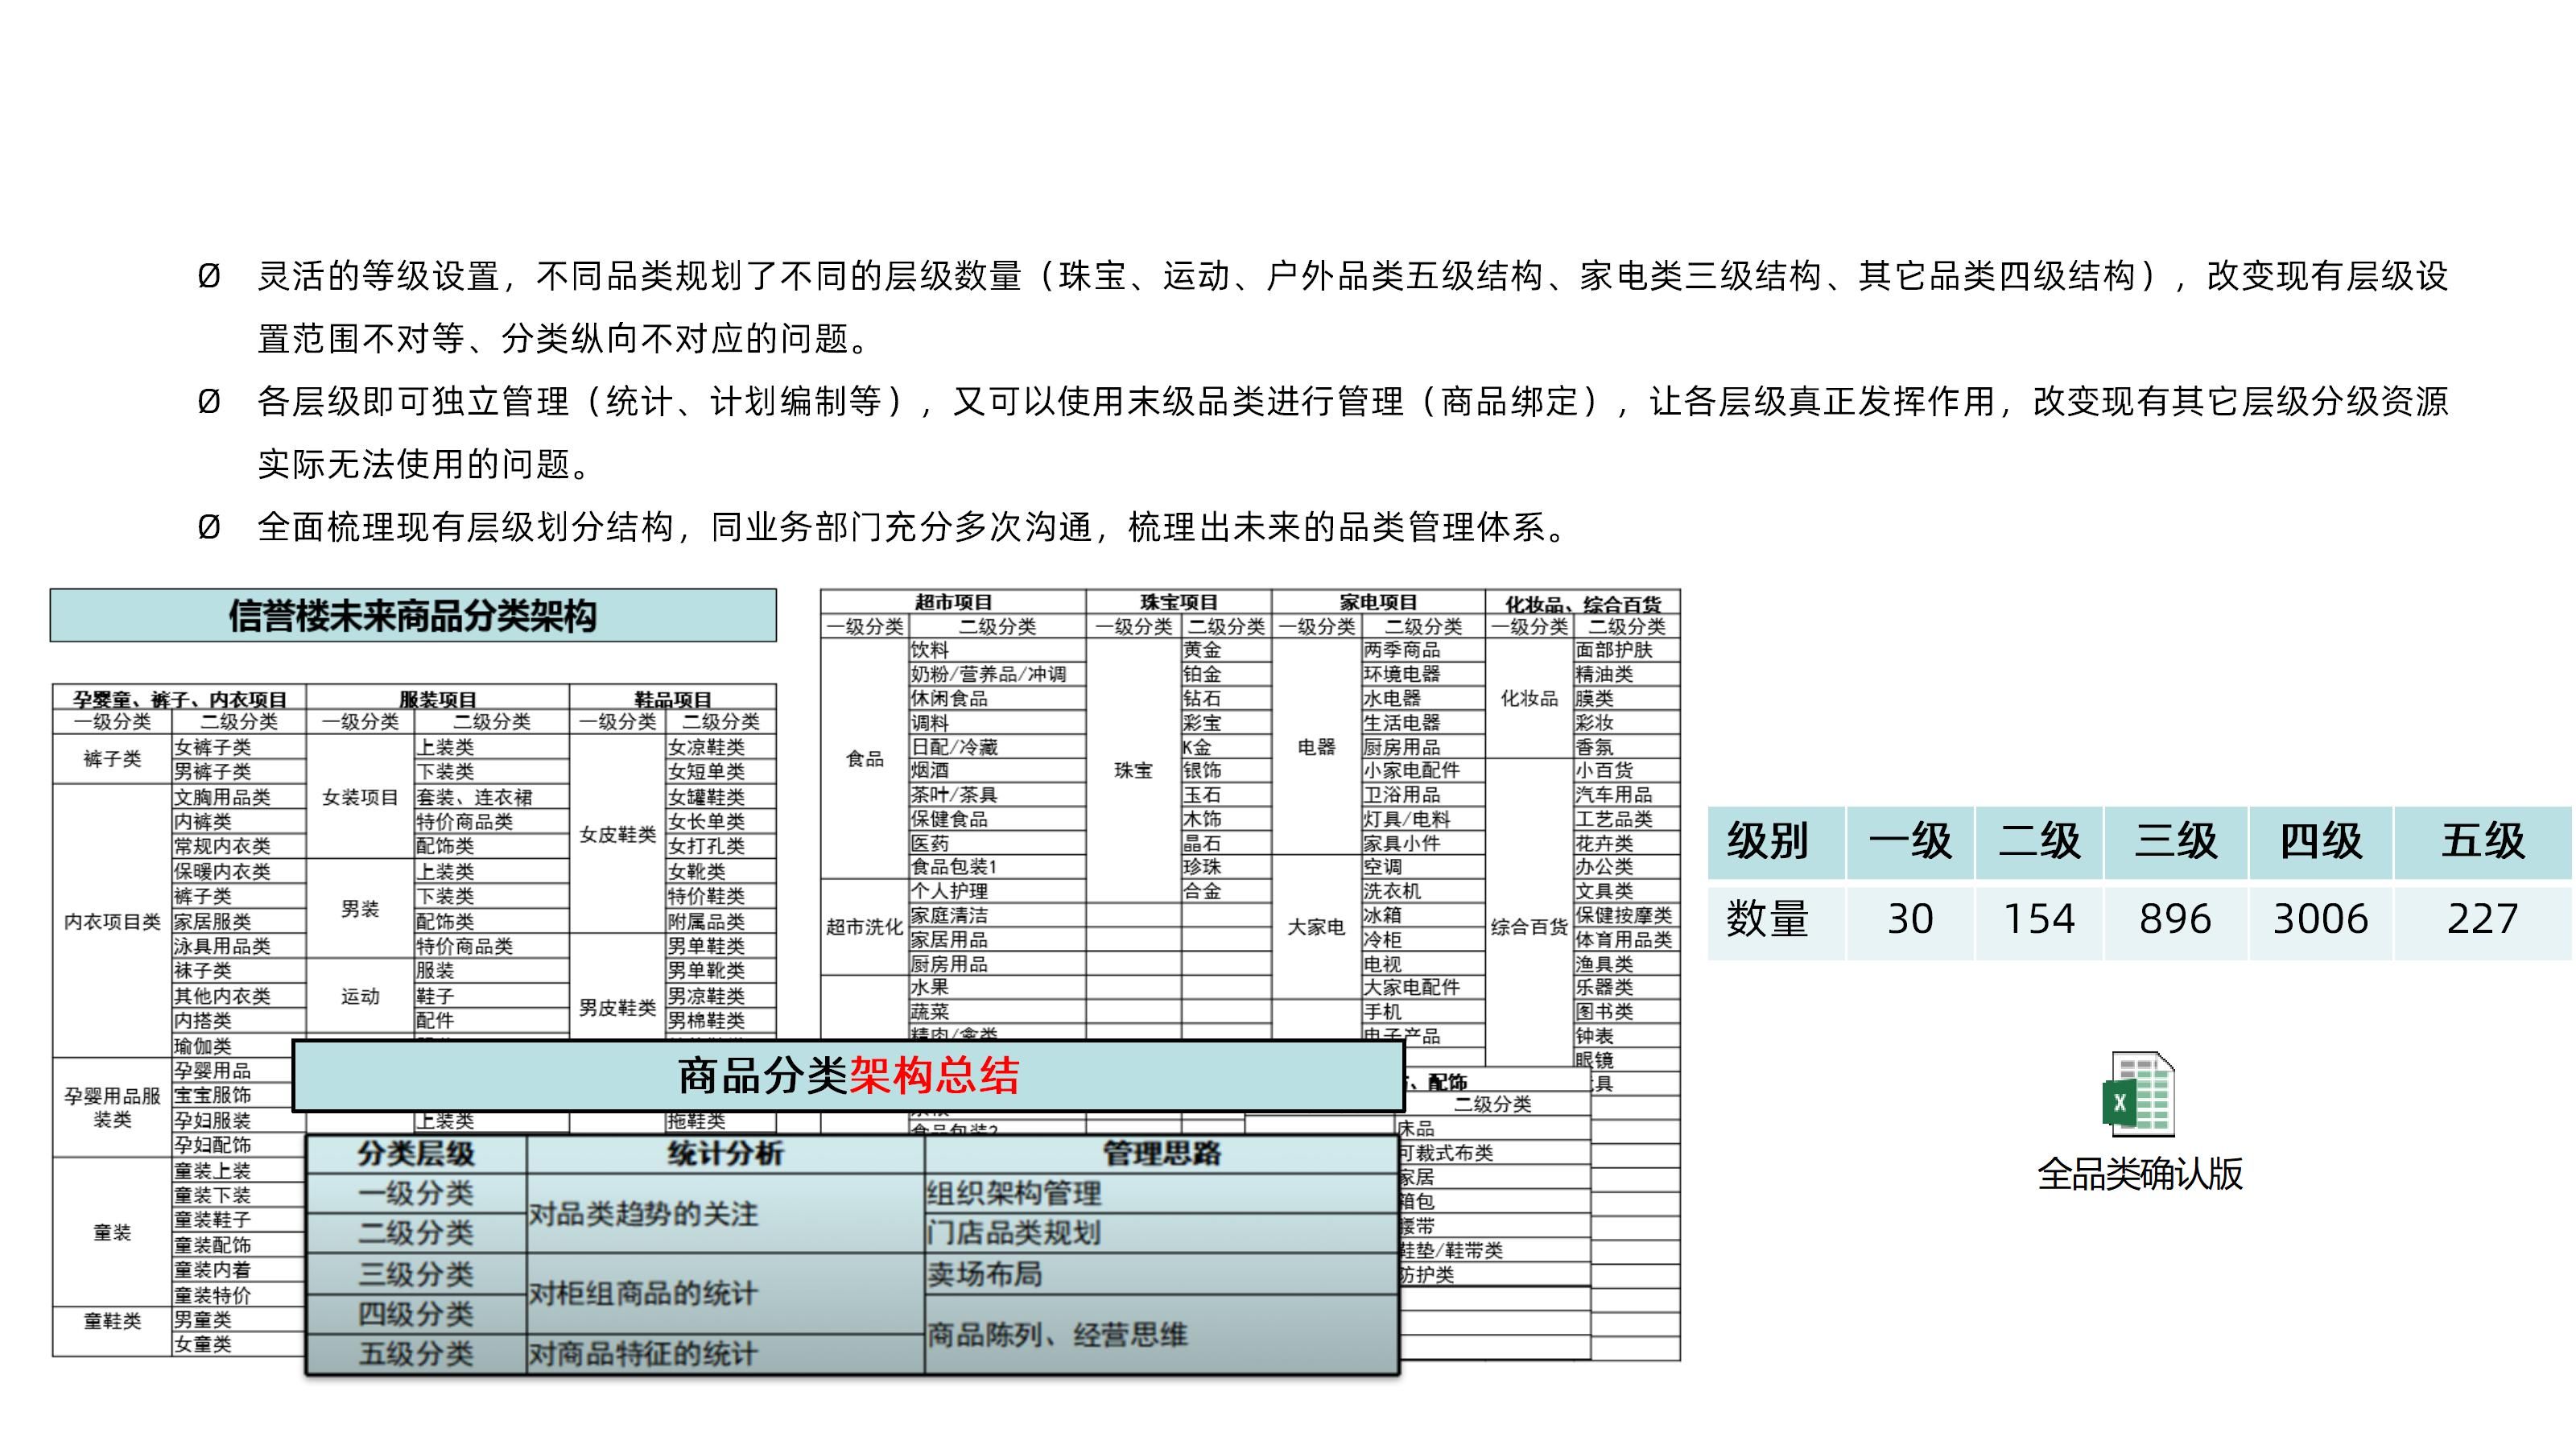Click the 服装项目 table header
The width and height of the screenshot is (2576, 1449).
tap(437, 699)
